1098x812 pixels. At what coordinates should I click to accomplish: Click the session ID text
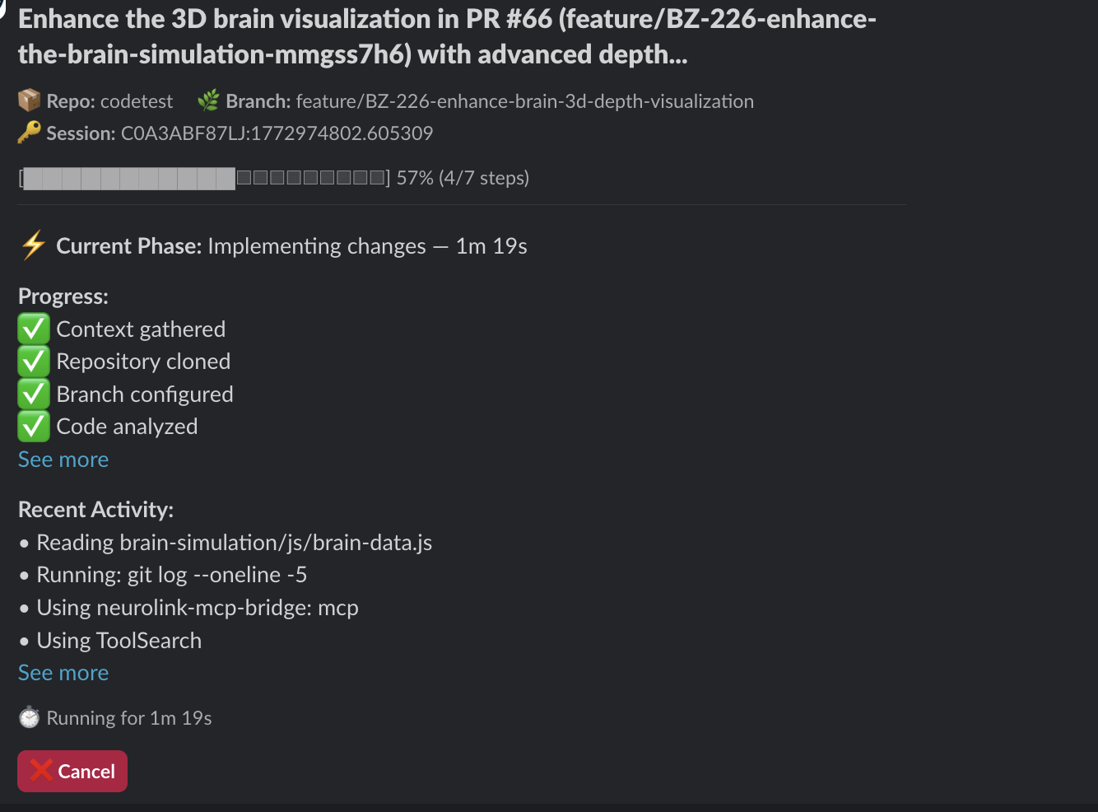pyautogui.click(x=277, y=133)
